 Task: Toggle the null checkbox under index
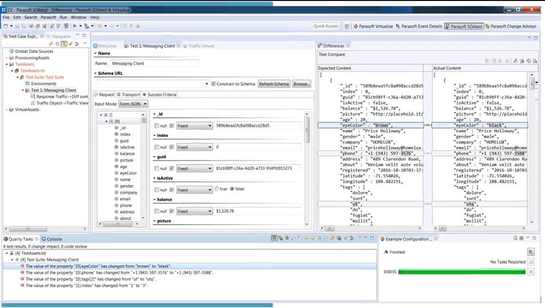click(x=156, y=147)
